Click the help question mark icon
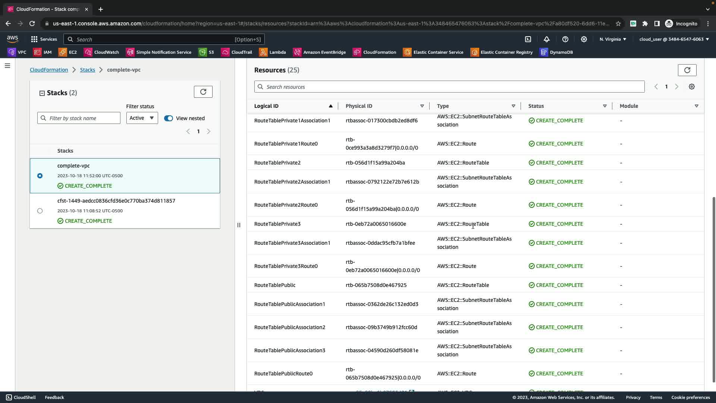 pyautogui.click(x=565, y=39)
